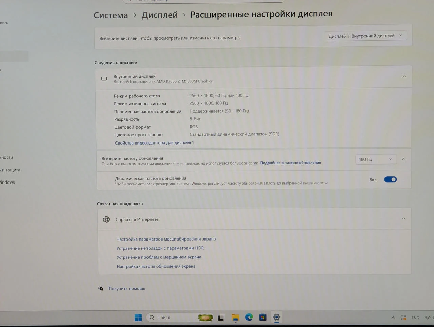The height and width of the screenshot is (327, 434).
Task: Collapse the Справка в Интернете section
Action: pyautogui.click(x=403, y=219)
